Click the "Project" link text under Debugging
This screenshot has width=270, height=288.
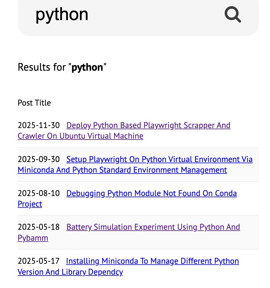pyautogui.click(x=30, y=204)
